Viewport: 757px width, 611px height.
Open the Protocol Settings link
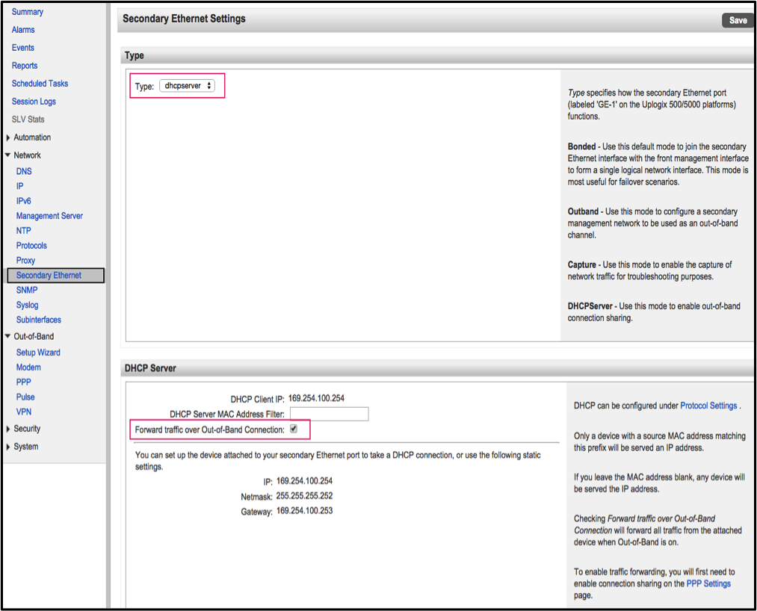(708, 406)
